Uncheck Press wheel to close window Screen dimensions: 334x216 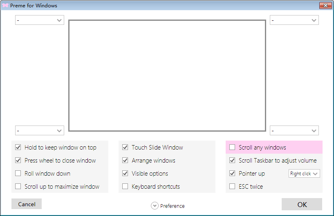[18, 161]
